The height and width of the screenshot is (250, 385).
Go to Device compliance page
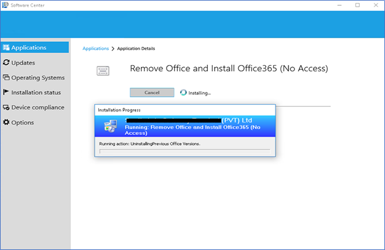pyautogui.click(x=34, y=107)
